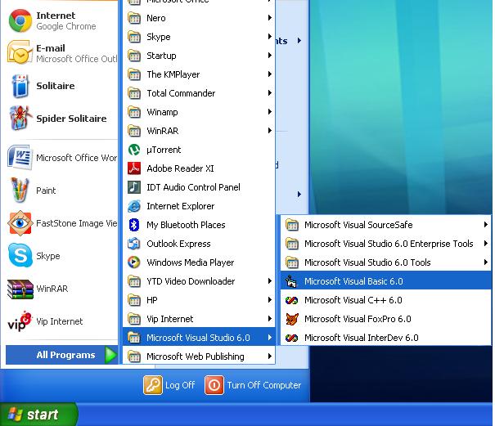This screenshot has width=495, height=426.
Task: Select Microsoft Visual Studio 6.0 folder
Action: click(199, 338)
